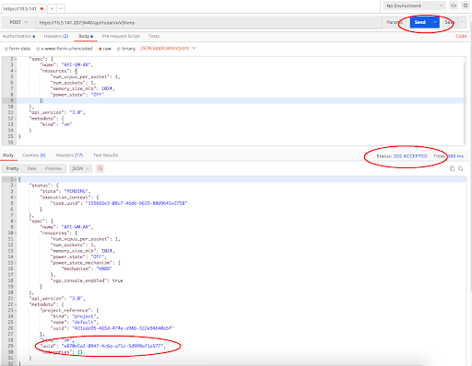The width and height of the screenshot is (472, 366).
Task: Open the JSON (application/json) content type dropdown
Action: pos(168,48)
